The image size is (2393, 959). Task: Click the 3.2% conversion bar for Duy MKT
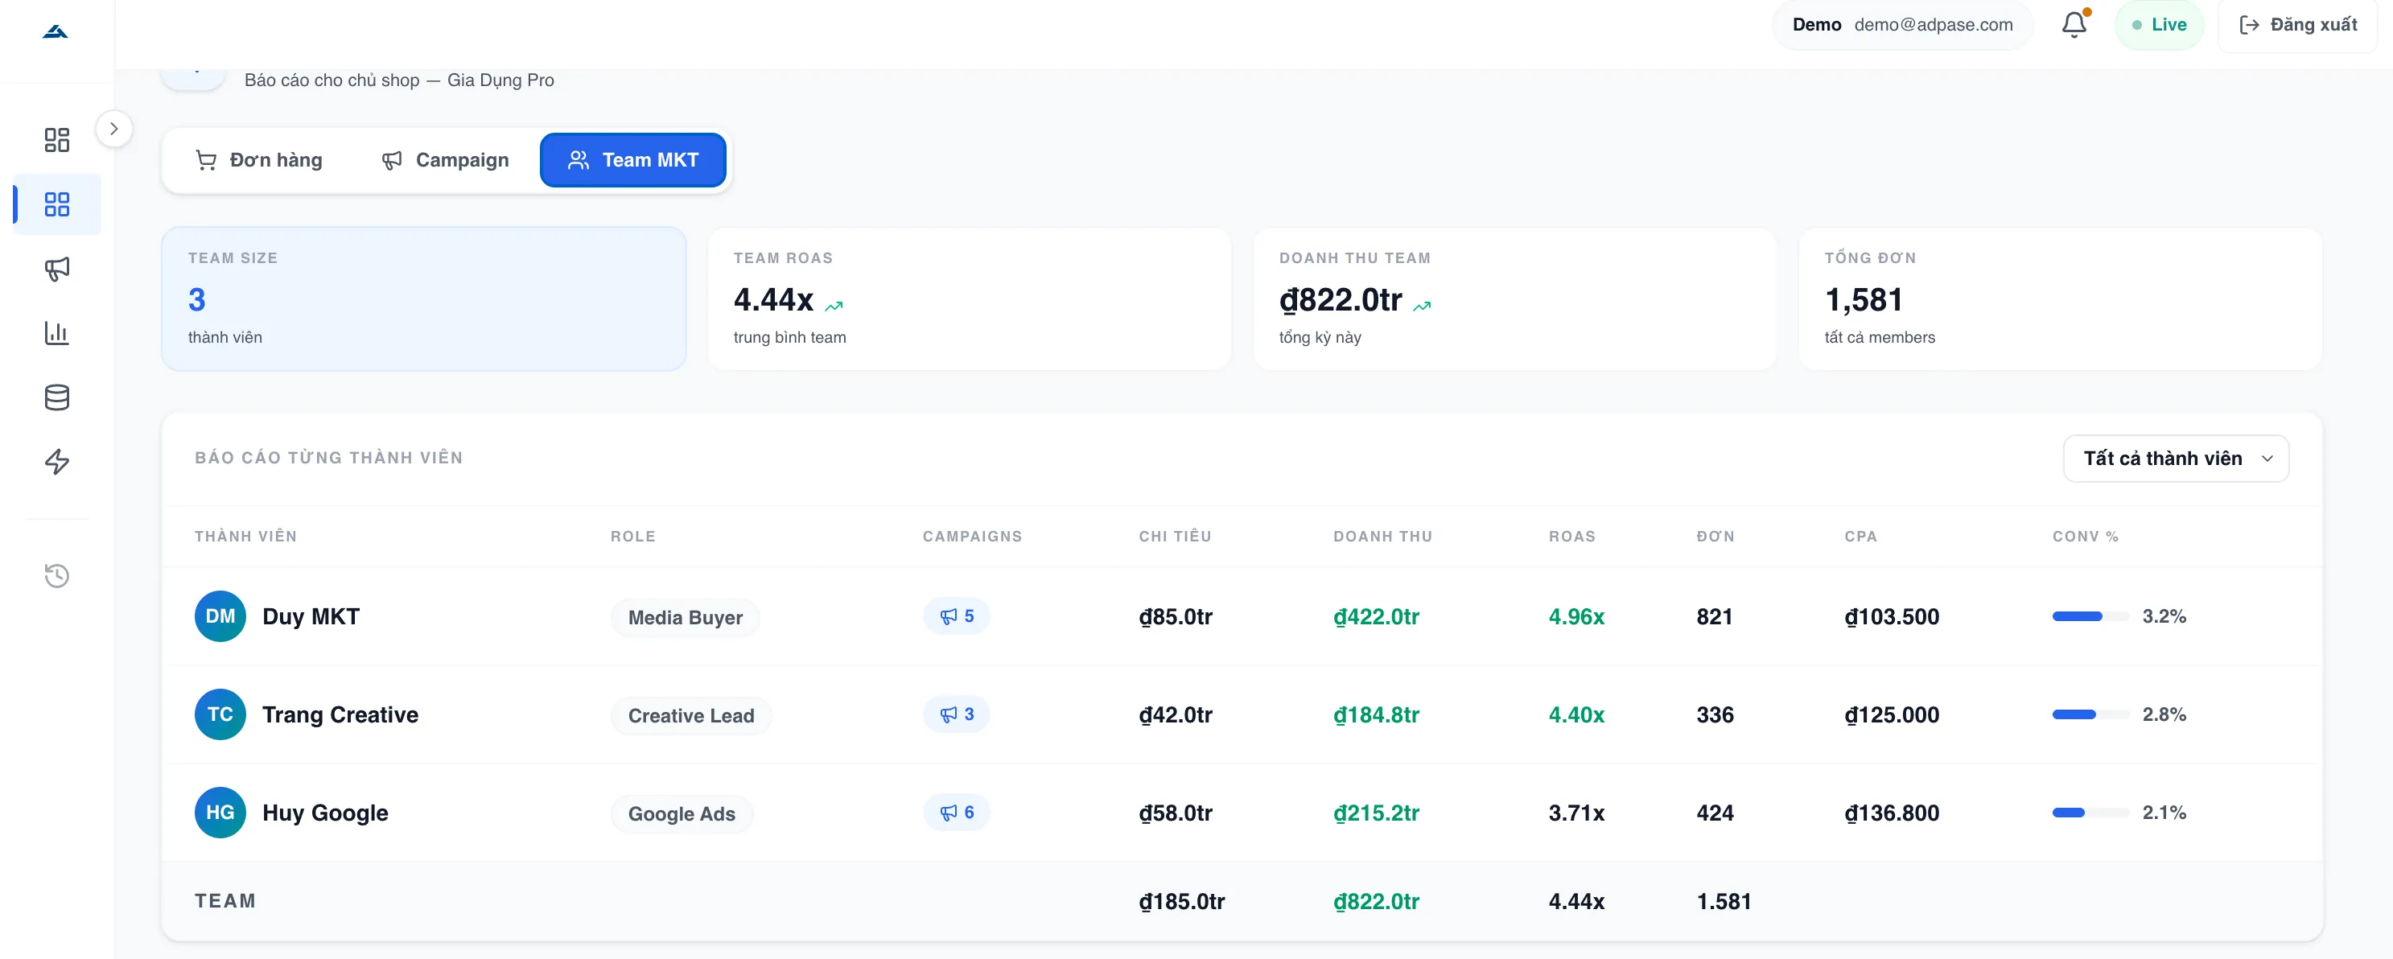point(2090,616)
